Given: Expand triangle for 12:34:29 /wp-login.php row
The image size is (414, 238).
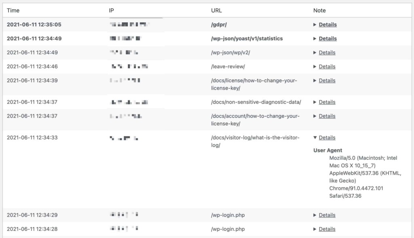Looking at the screenshot, I should pos(315,215).
